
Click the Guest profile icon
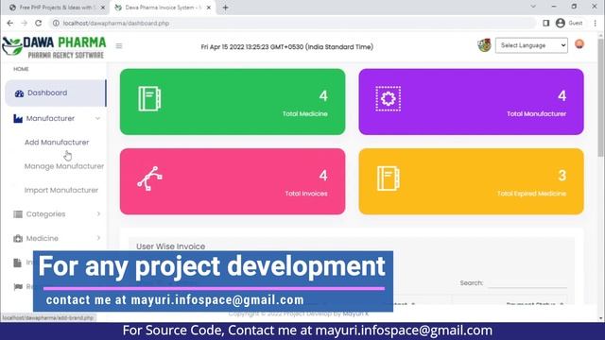(x=561, y=23)
